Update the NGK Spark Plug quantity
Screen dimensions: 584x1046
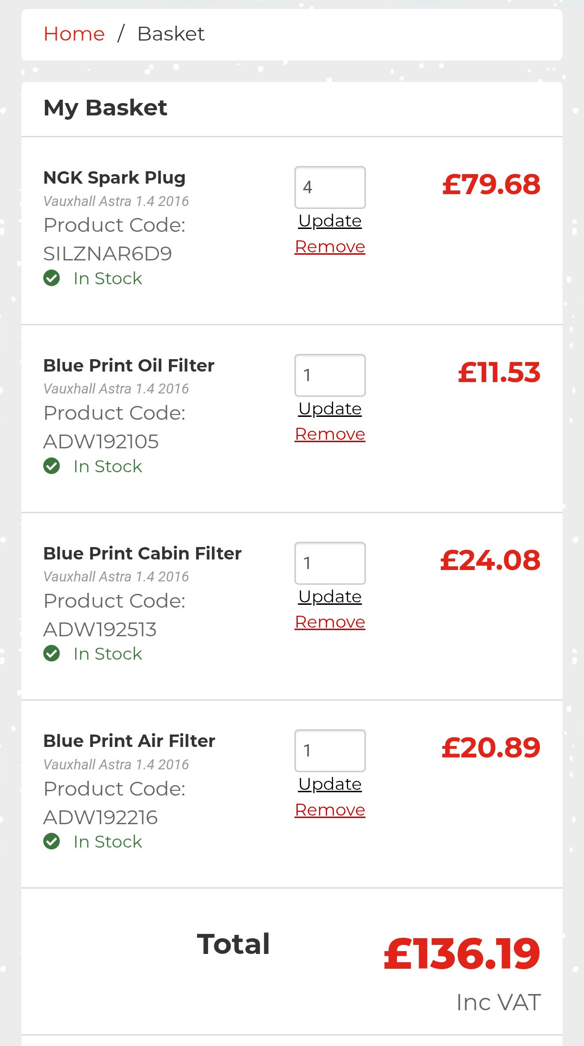point(330,221)
